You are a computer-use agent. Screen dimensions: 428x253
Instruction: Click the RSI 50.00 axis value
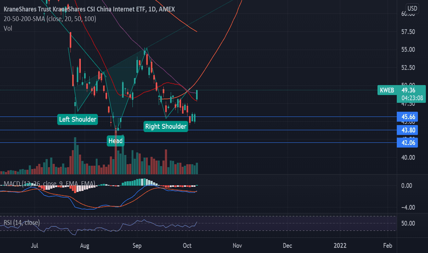pyautogui.click(x=408, y=224)
